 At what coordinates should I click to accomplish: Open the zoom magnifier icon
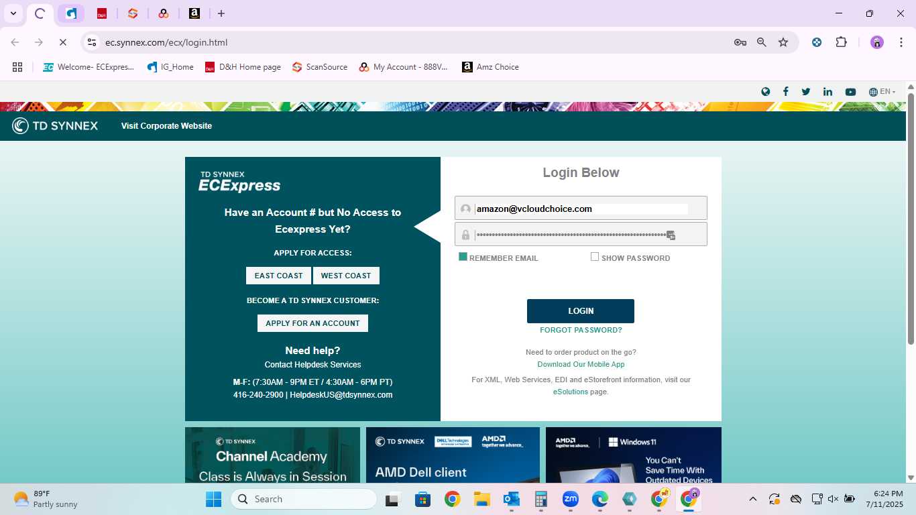coord(762,42)
